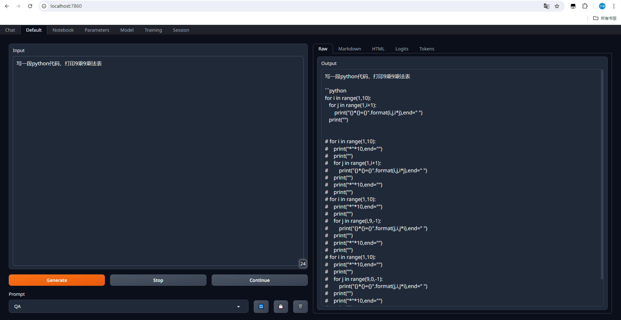Go to the Parameters tab

(97, 30)
